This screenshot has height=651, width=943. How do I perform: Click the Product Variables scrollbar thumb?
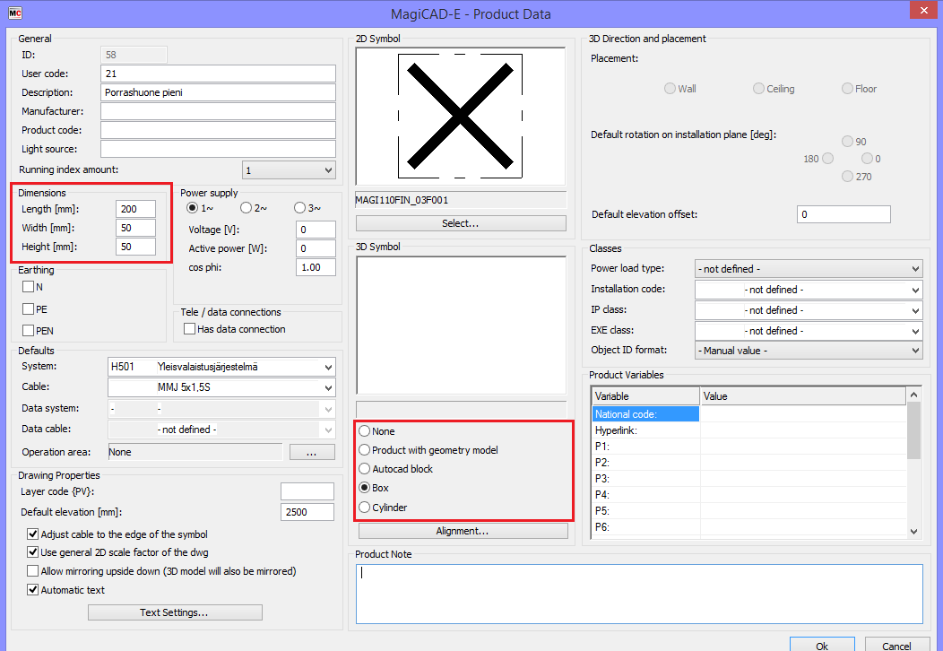[x=913, y=430]
